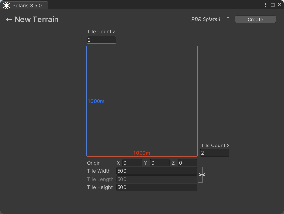Focus the Tile Count Z field
This screenshot has width=284, height=214.
coord(101,40)
